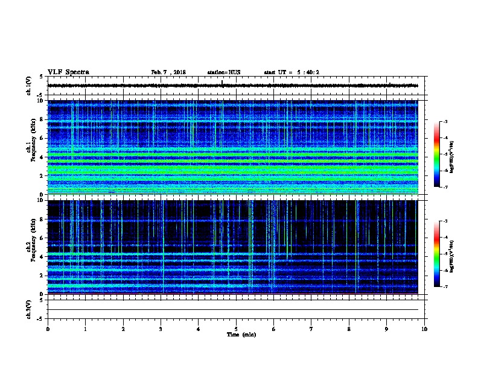Click the "ch.3(V)" voltage axis label
Viewport: 478px width, 369px height.
(28, 309)
